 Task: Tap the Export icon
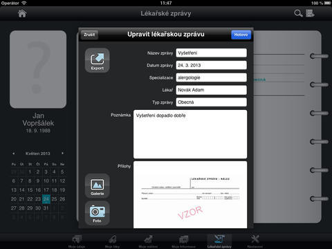point(97,60)
